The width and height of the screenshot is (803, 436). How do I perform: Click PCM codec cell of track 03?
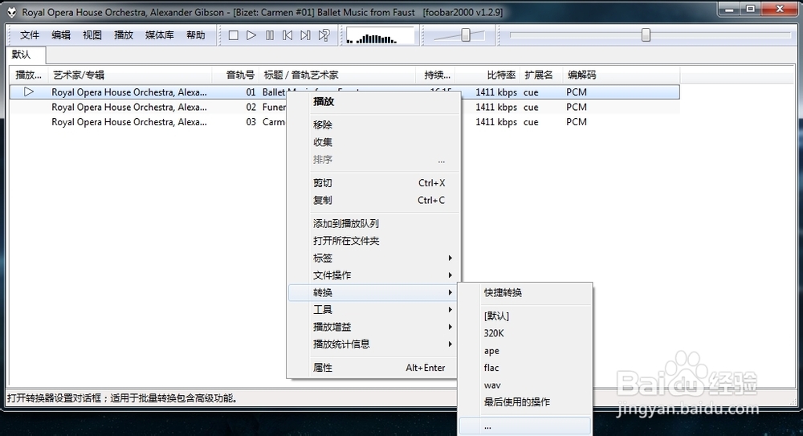coord(577,122)
